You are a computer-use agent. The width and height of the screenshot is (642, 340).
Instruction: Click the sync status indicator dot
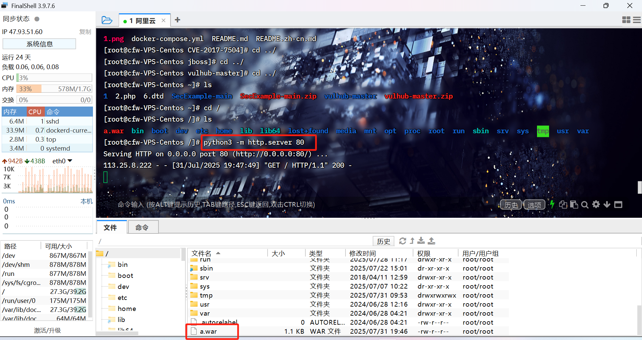pyautogui.click(x=37, y=19)
